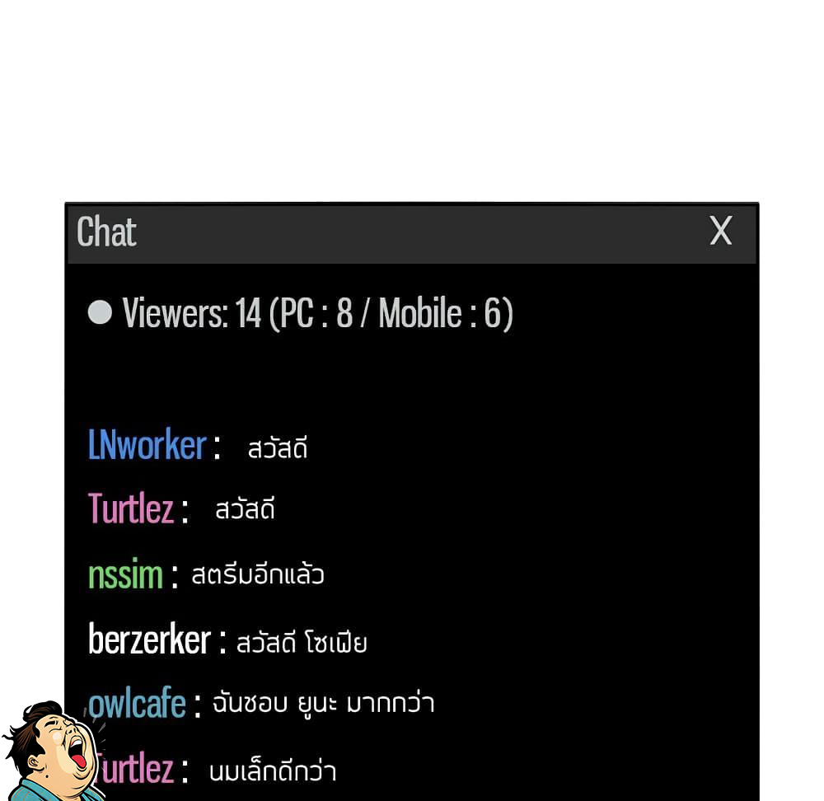
Task: Click the LNworker username
Action: pos(147,445)
